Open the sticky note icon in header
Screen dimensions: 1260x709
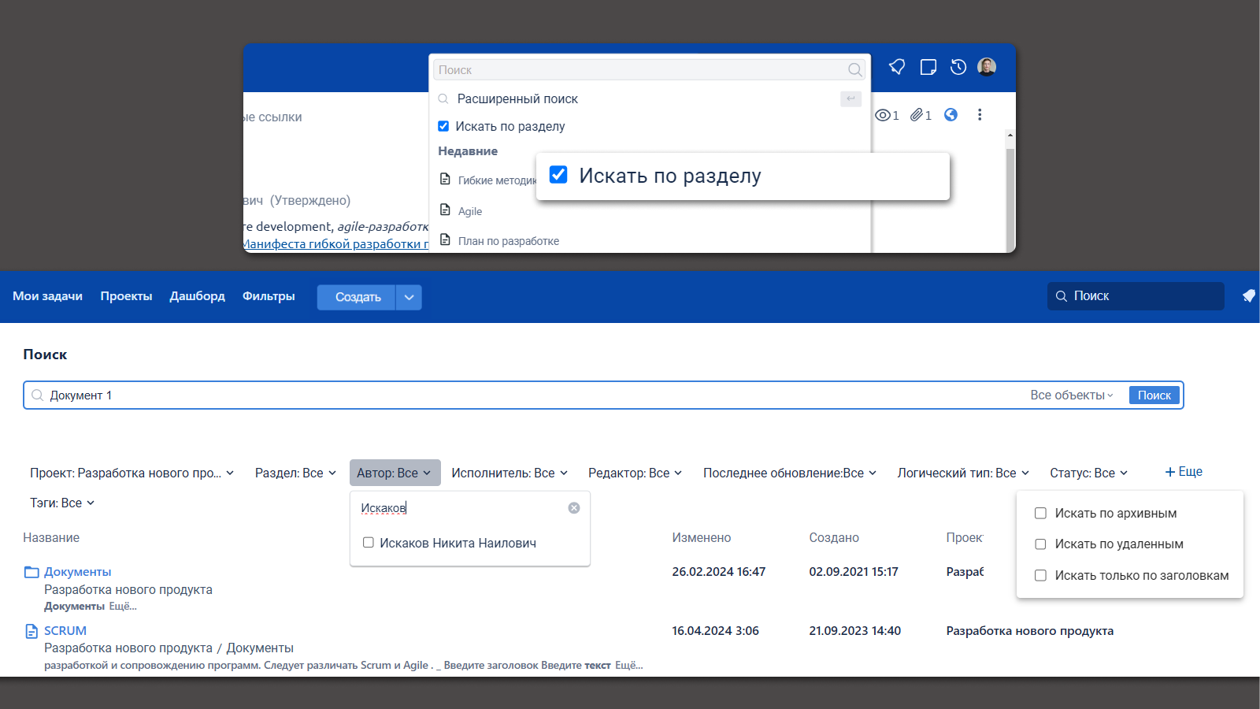[928, 67]
